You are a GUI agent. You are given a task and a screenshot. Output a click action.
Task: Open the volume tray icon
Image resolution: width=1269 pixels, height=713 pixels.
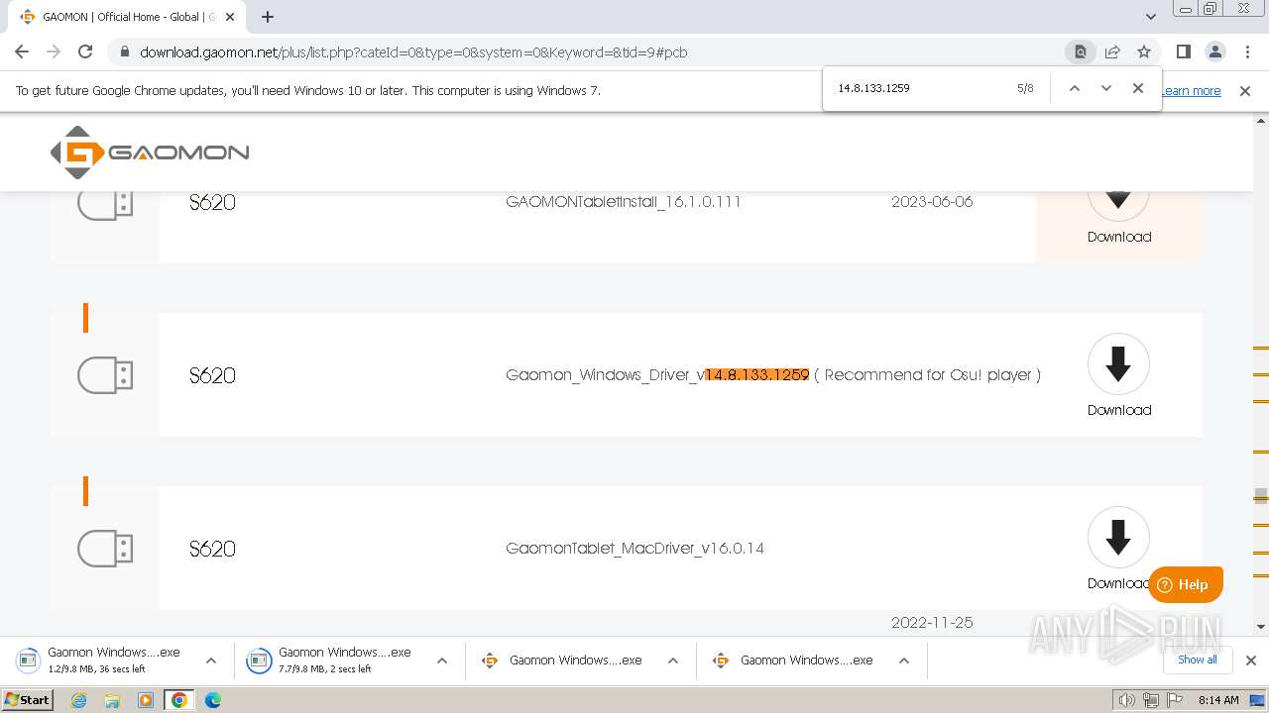(x=1127, y=700)
